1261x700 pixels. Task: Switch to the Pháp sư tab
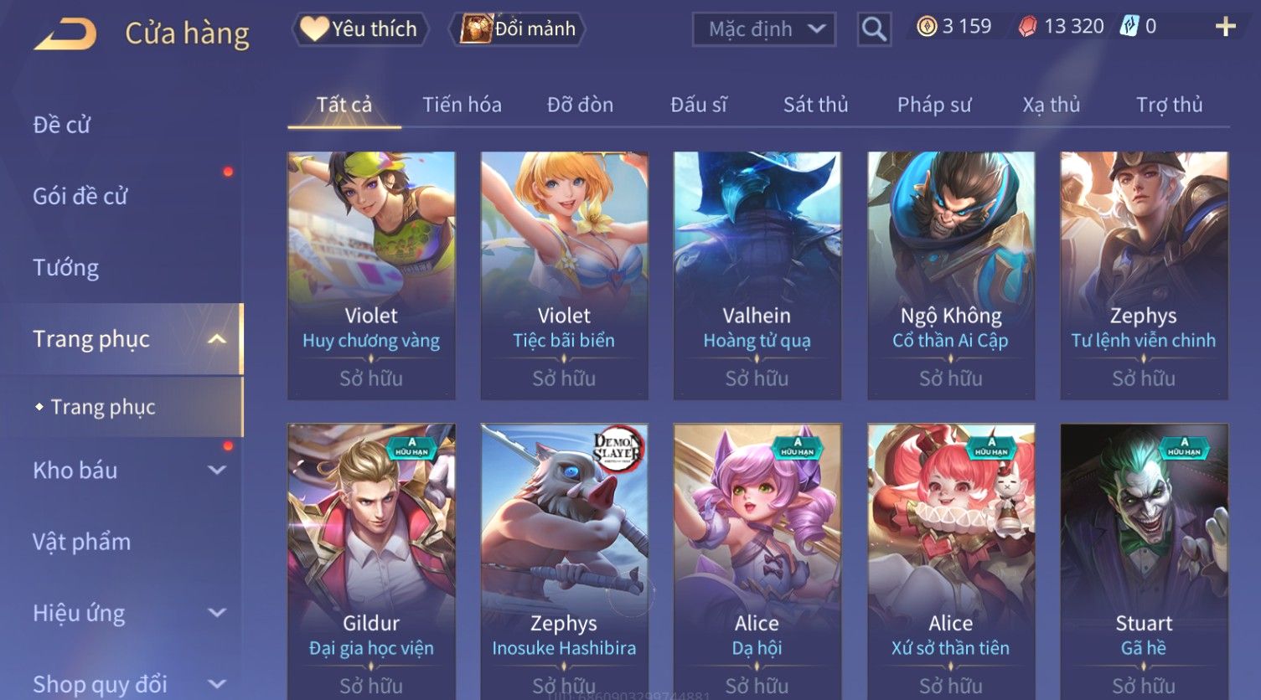pos(934,105)
